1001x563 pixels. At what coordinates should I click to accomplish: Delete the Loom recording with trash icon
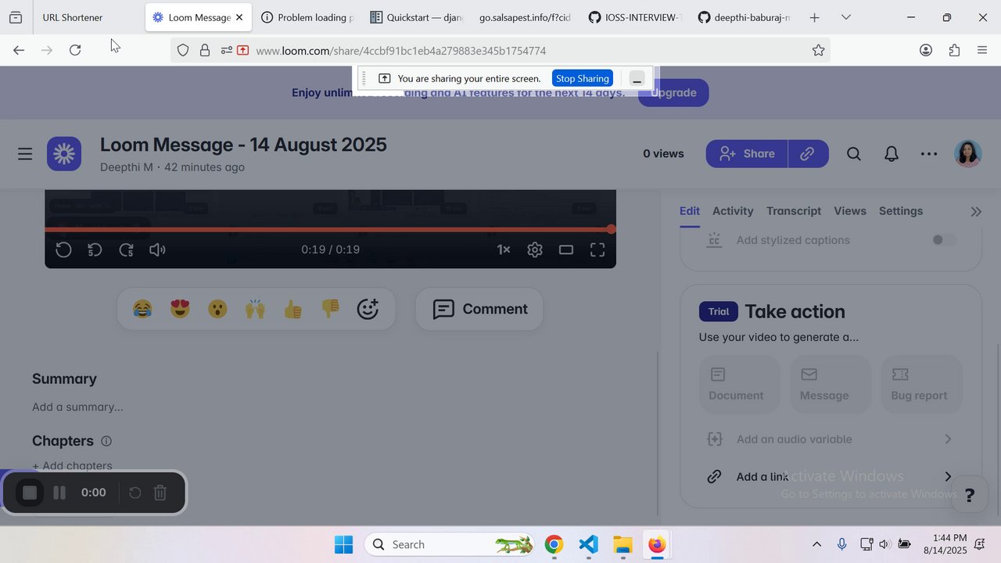(x=160, y=493)
